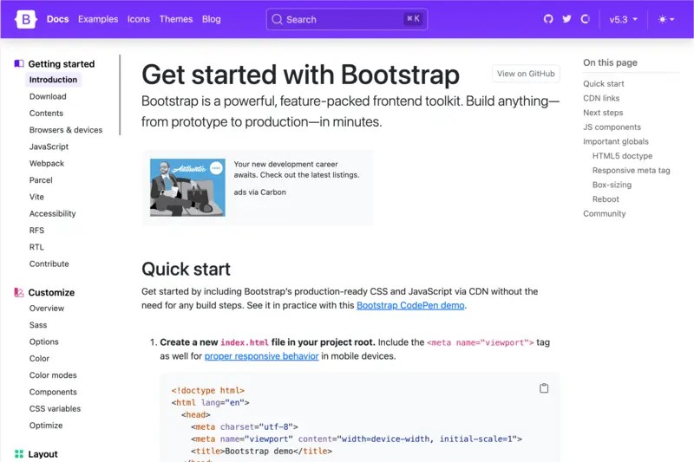The image size is (694, 462).
Task: Open the Bootstrap CodePen demo link
Action: tap(410, 305)
